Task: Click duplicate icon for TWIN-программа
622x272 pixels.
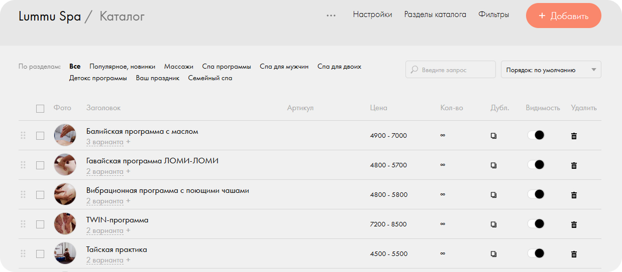Action: coord(493,224)
